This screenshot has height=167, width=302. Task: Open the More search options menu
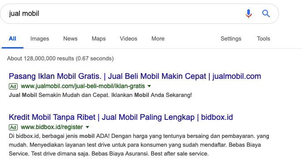(158, 39)
